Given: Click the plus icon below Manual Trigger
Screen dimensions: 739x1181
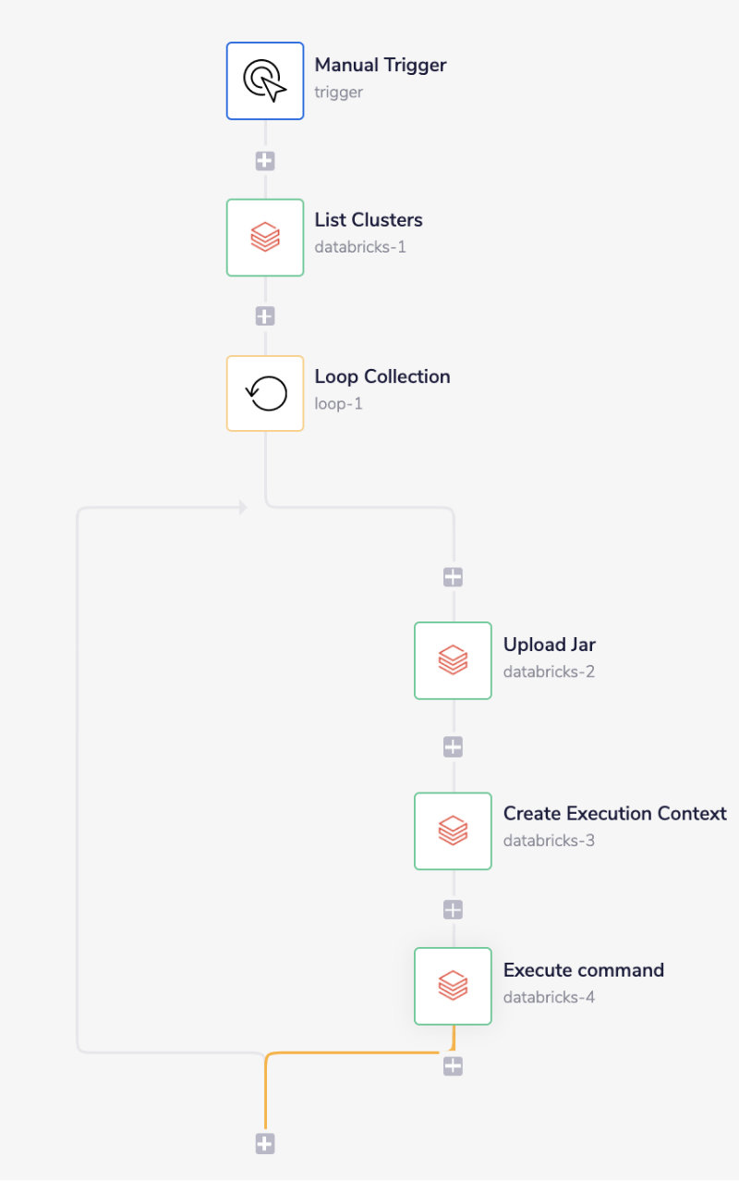Looking at the screenshot, I should coord(265,160).
